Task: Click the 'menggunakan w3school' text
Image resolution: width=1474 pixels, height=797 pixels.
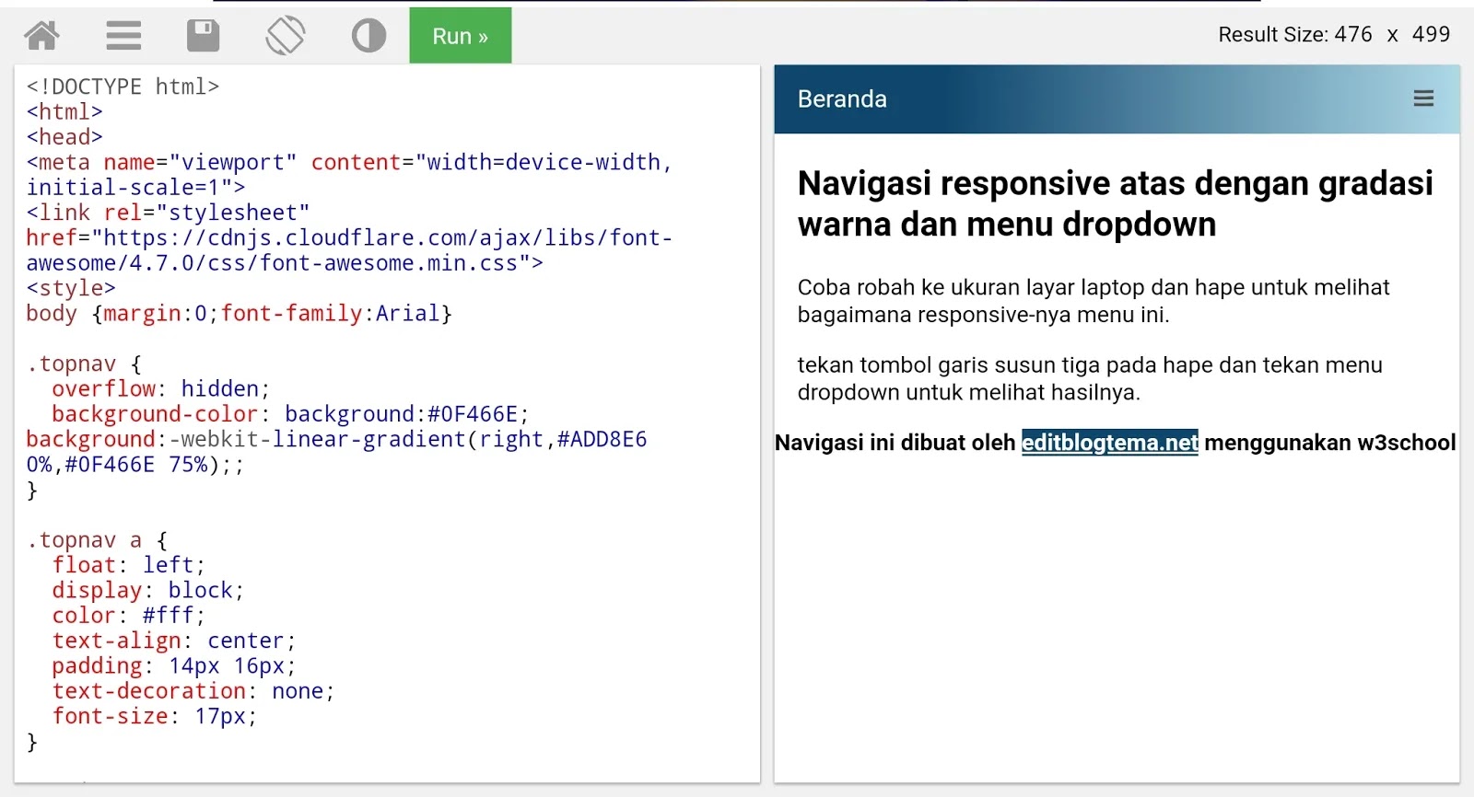Action: pos(1330,443)
